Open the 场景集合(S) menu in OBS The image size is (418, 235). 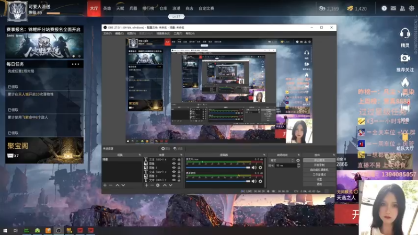tap(163, 33)
